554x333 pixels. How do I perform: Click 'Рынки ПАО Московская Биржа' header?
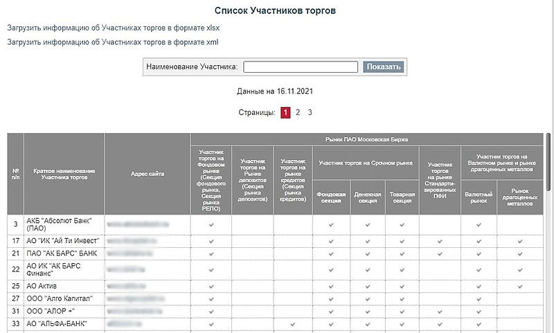(x=367, y=139)
